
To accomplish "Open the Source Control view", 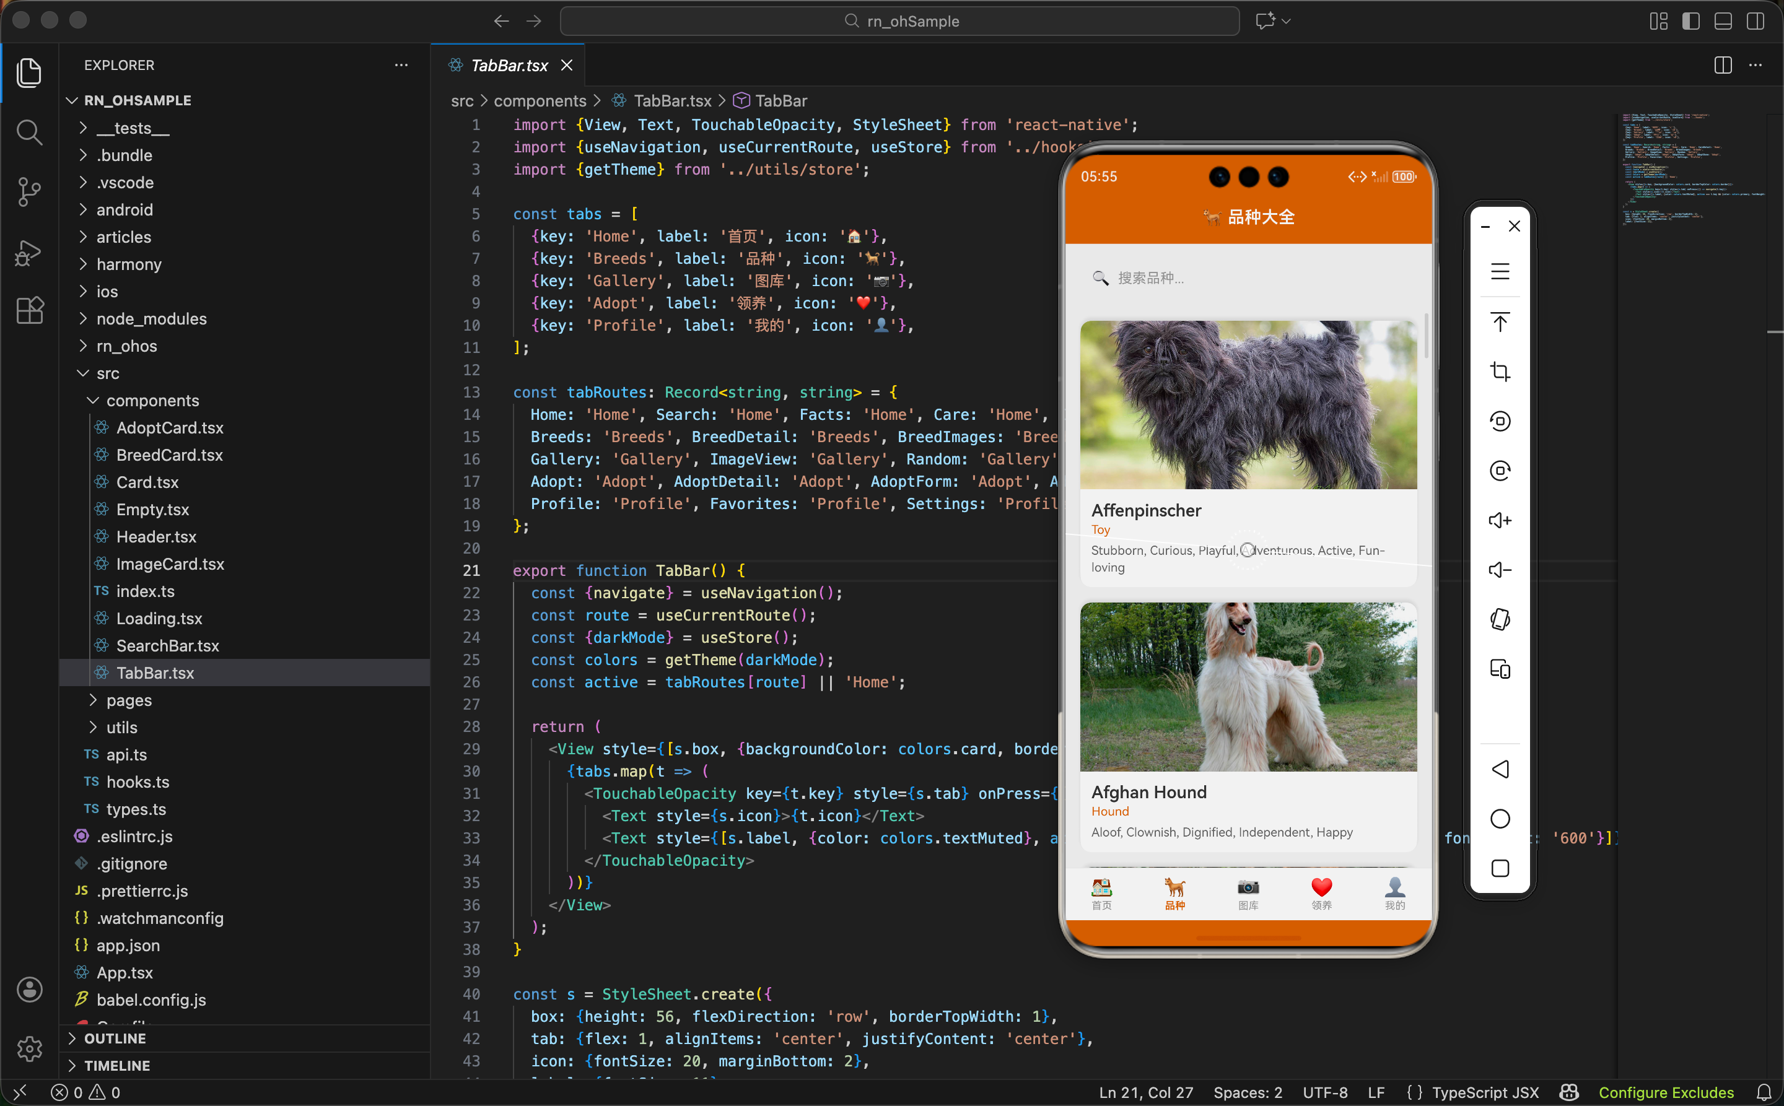I will coord(29,191).
